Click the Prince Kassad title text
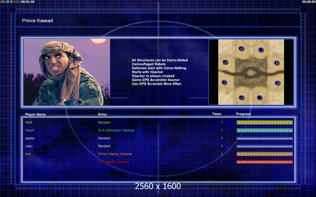Viewport: 316px width, 197px height. [x=37, y=21]
